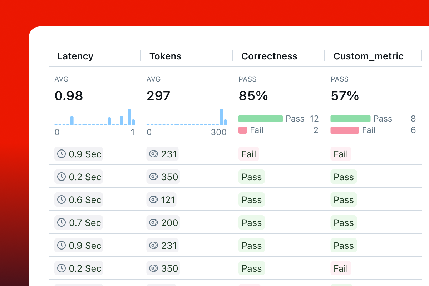Click the clock icon beside 0.7 Sec latency
The image size is (429, 286).
[x=61, y=222]
